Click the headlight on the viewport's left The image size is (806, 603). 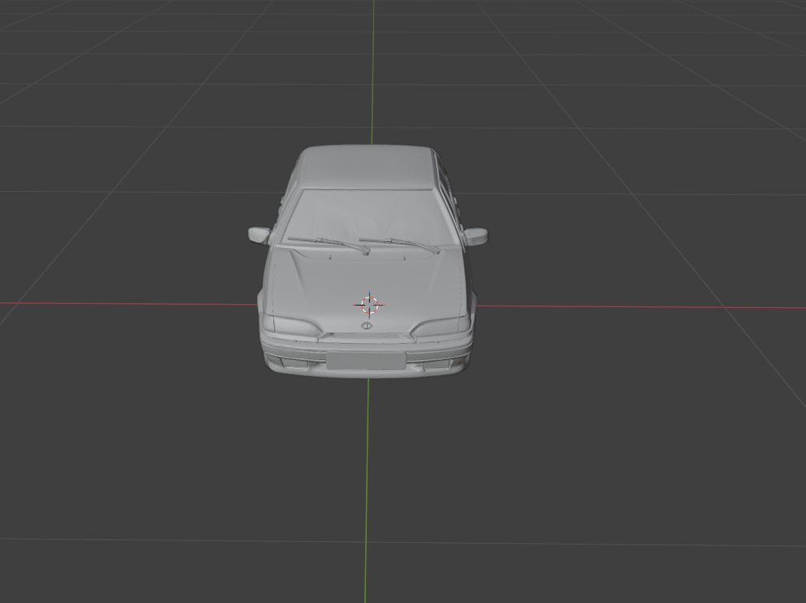click(x=295, y=327)
